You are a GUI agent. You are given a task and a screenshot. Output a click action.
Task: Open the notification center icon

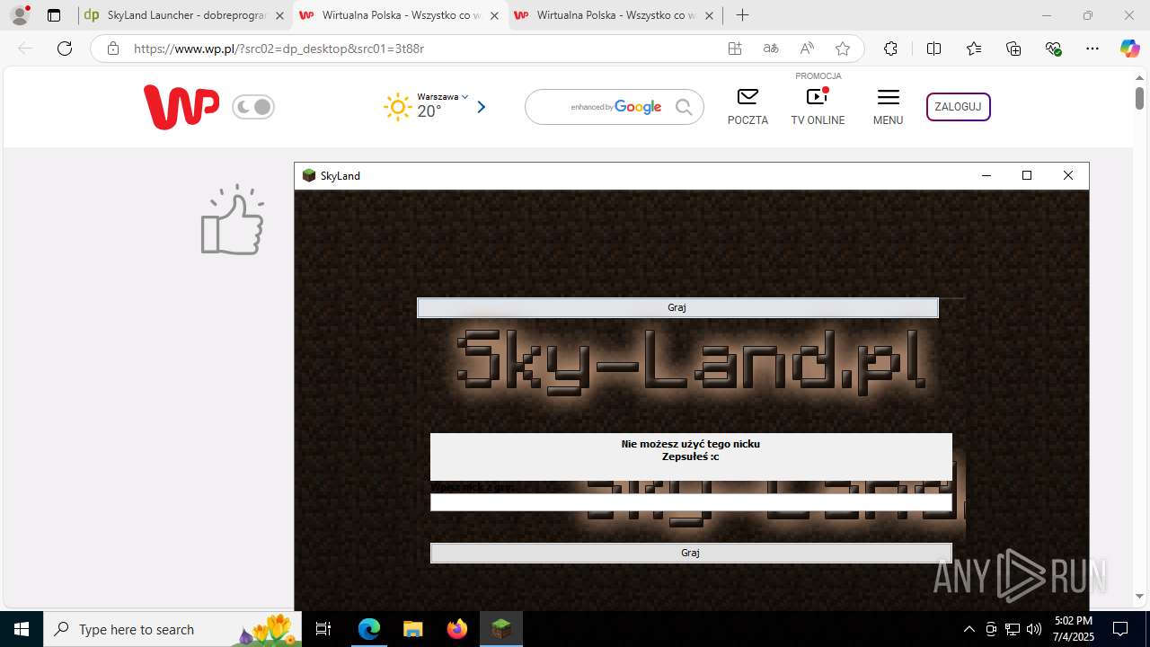coord(1120,629)
